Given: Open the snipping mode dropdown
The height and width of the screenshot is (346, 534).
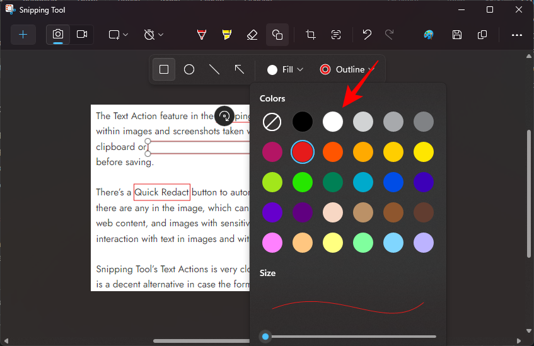Looking at the screenshot, I should (118, 35).
